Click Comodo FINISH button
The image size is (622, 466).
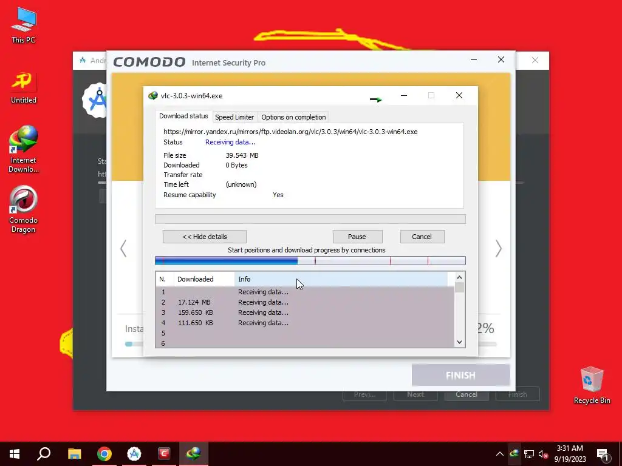[x=460, y=375]
